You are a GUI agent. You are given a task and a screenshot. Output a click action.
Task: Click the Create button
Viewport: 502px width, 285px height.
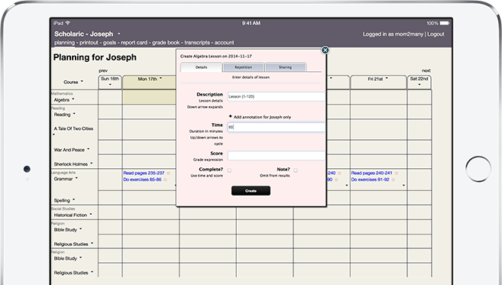click(251, 191)
